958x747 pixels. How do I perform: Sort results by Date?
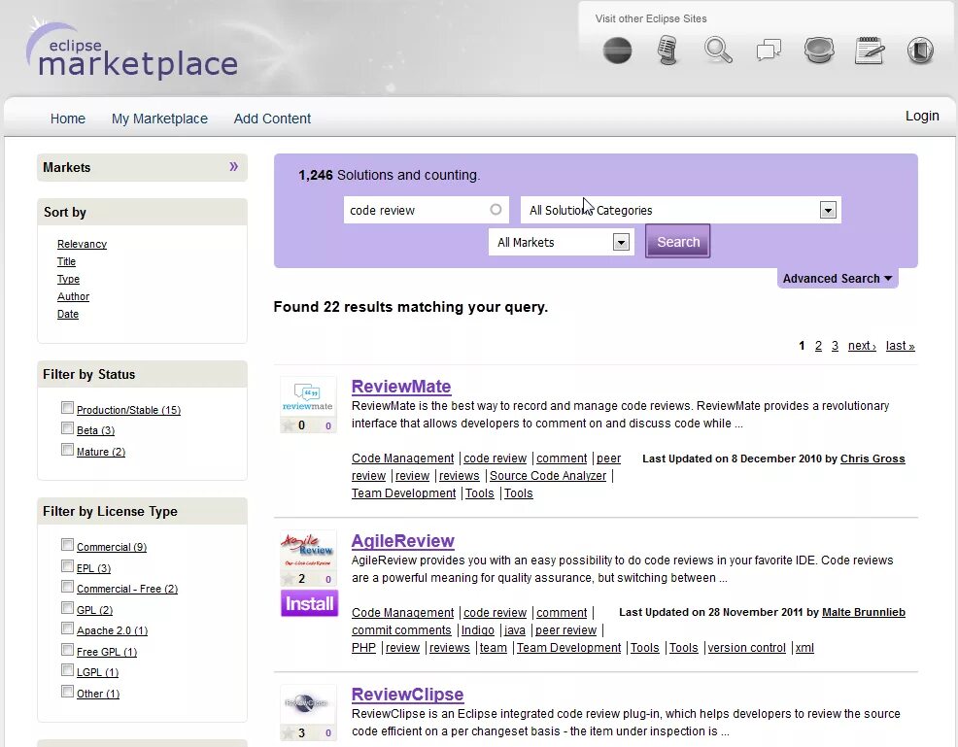coord(68,314)
